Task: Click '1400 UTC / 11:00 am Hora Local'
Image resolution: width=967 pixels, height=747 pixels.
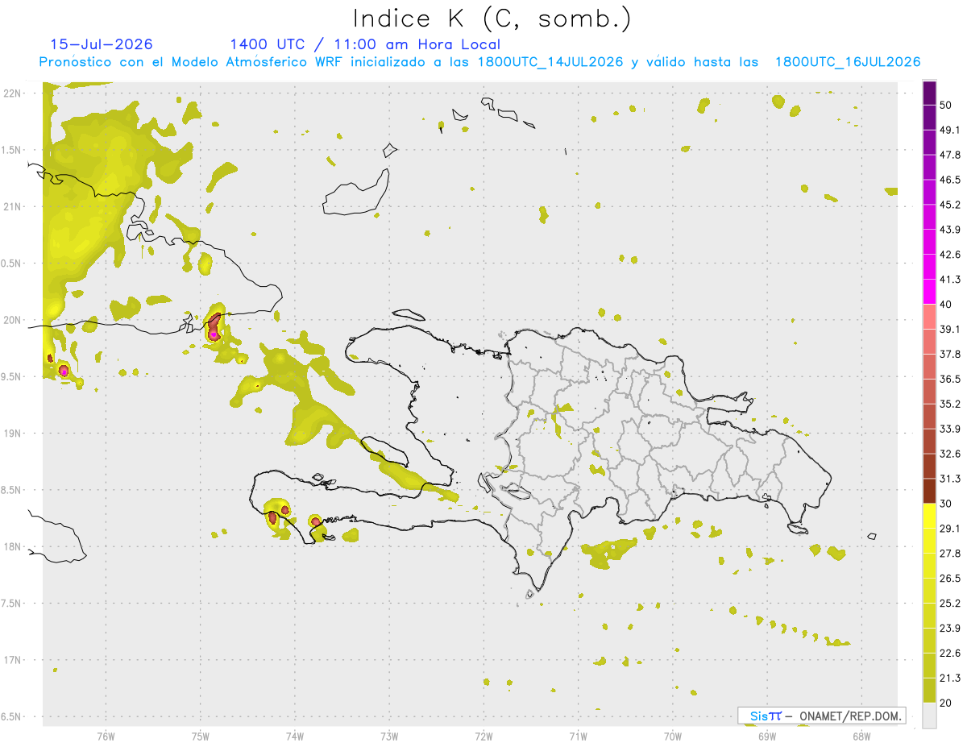Action: pyautogui.click(x=365, y=45)
